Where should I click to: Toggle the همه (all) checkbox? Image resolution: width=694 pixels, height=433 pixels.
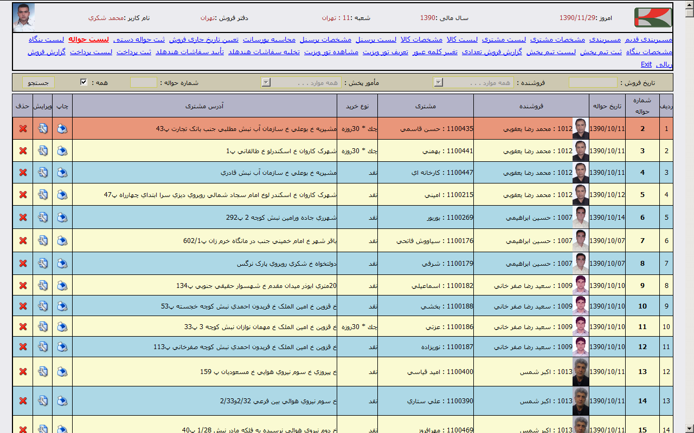click(x=83, y=82)
